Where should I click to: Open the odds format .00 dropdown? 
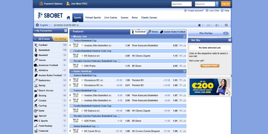[209, 25]
